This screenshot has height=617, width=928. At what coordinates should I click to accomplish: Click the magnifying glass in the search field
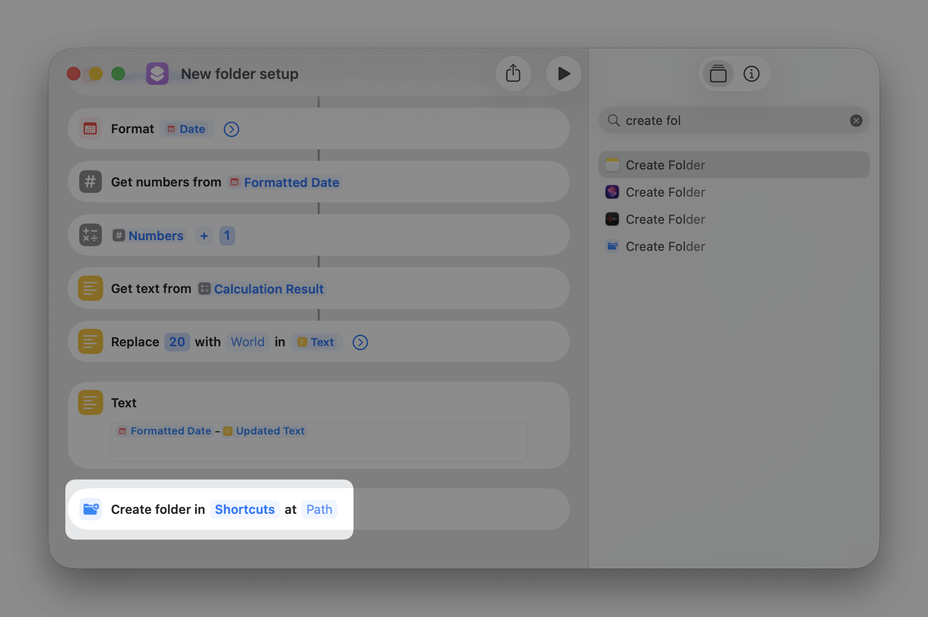[x=613, y=120]
